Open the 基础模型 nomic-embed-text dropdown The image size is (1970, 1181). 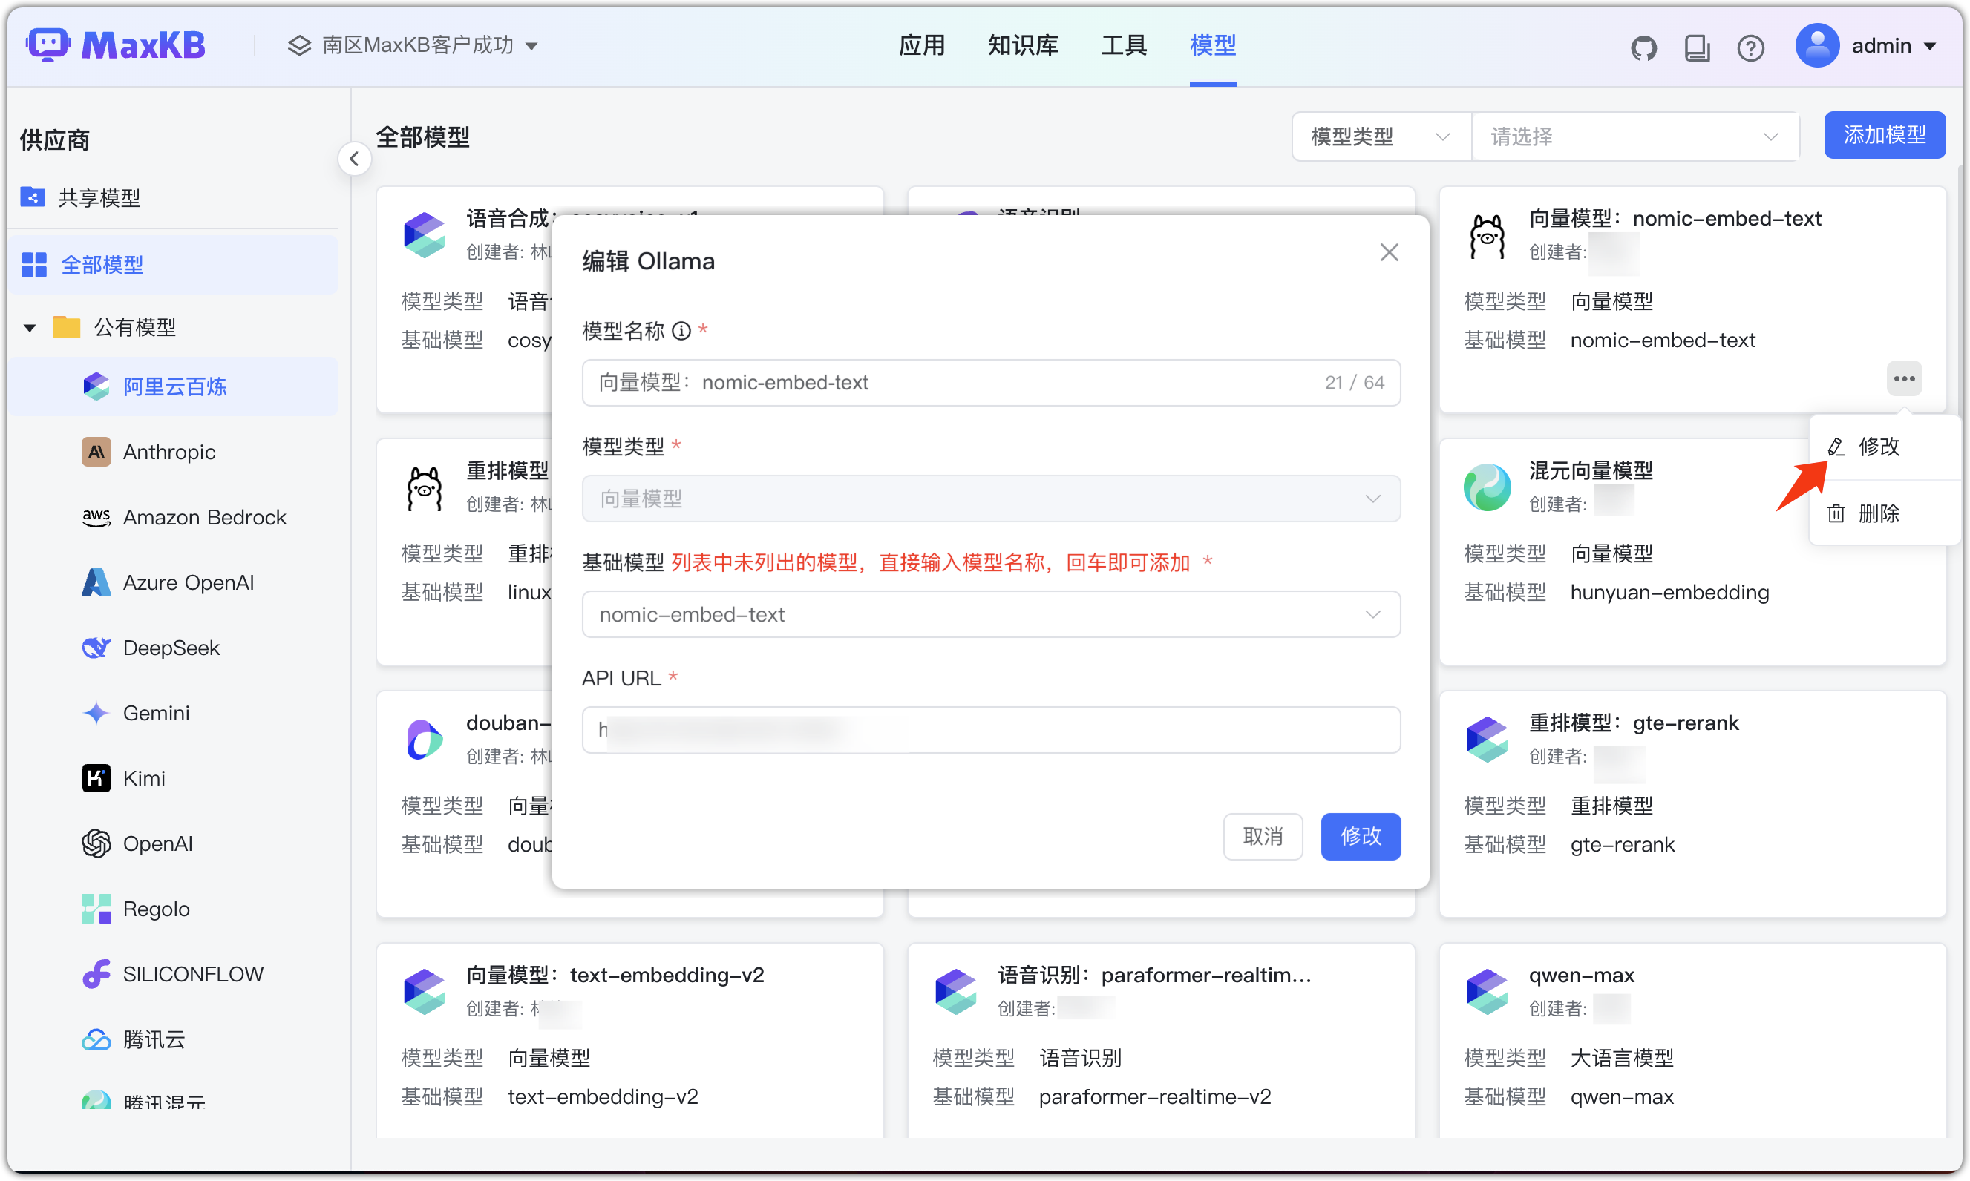[991, 614]
